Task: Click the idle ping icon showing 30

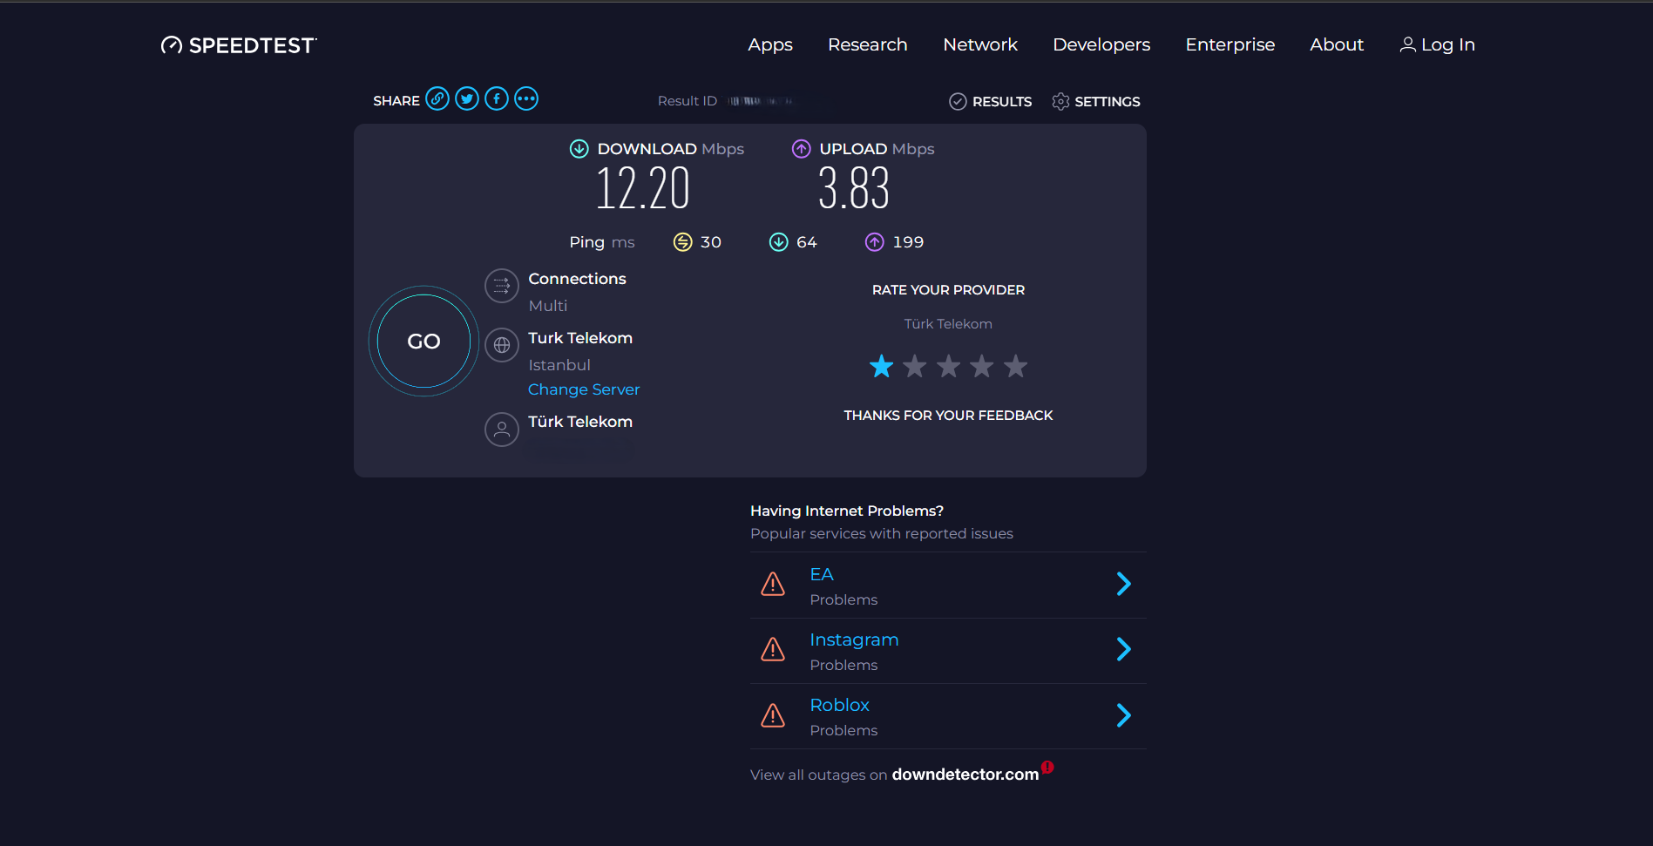Action: (683, 242)
